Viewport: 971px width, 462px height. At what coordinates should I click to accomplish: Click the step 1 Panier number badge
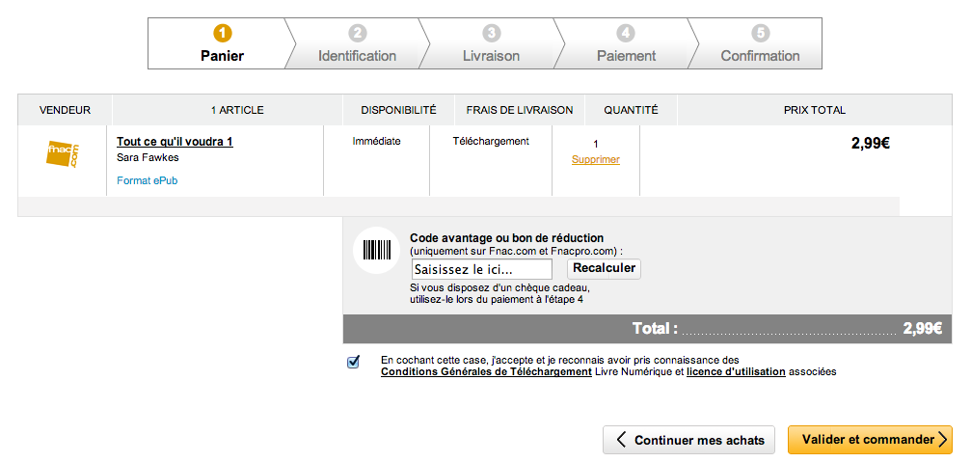point(223,33)
